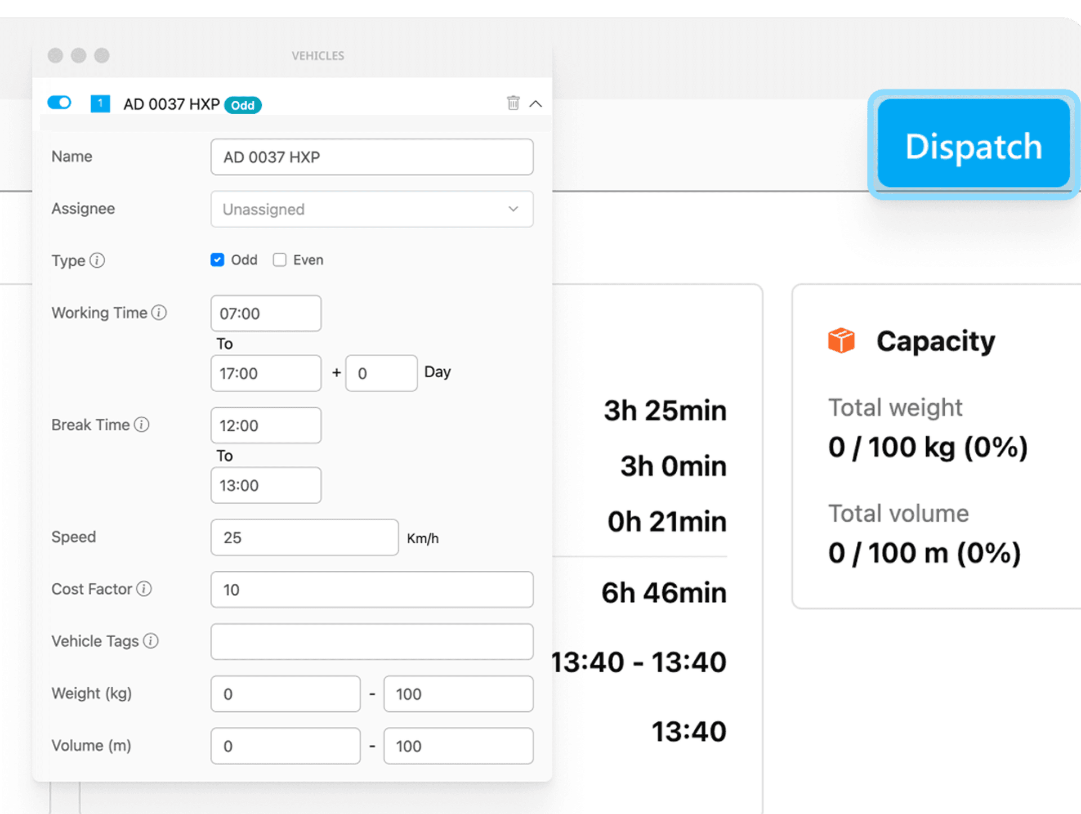Edit the vehicle Name field
The image size is (1081, 814).
pyautogui.click(x=372, y=157)
